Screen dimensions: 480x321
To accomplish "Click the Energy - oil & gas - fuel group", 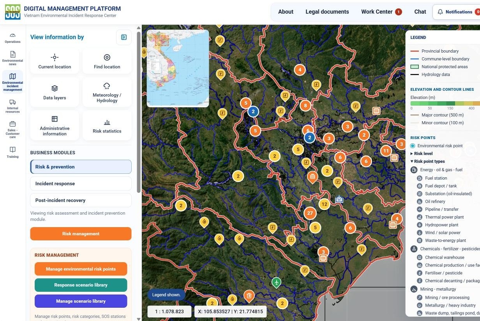I will click(437, 170).
